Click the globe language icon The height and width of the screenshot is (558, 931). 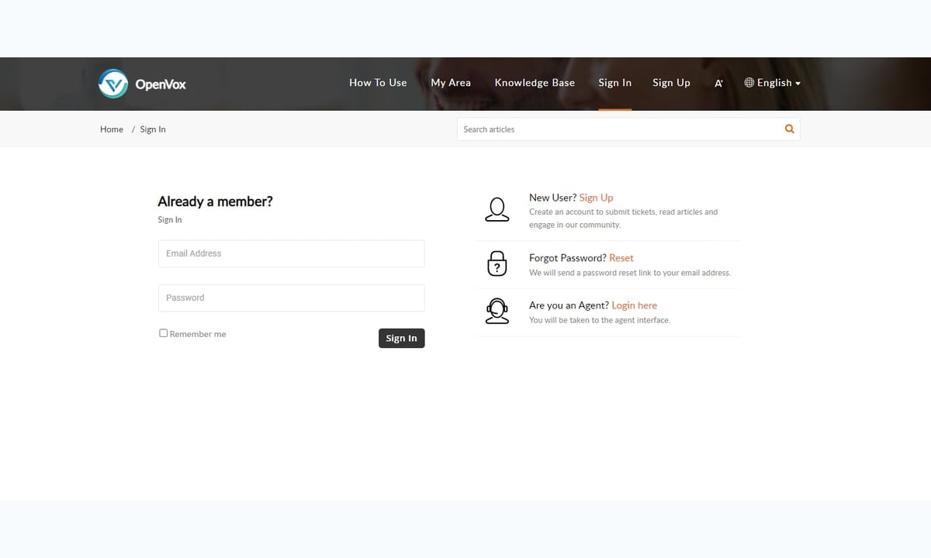coord(749,82)
